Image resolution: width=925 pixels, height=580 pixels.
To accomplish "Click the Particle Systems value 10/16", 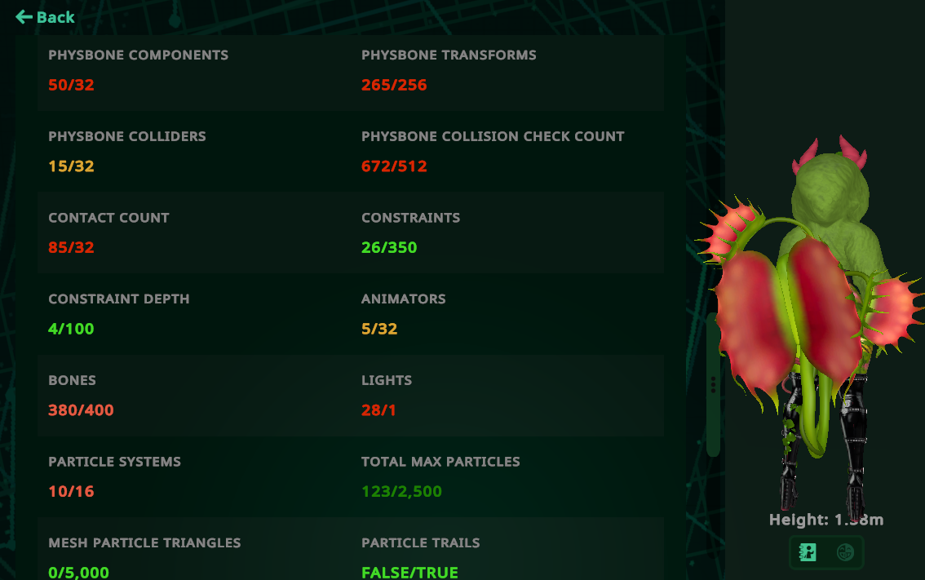I will pyautogui.click(x=72, y=492).
